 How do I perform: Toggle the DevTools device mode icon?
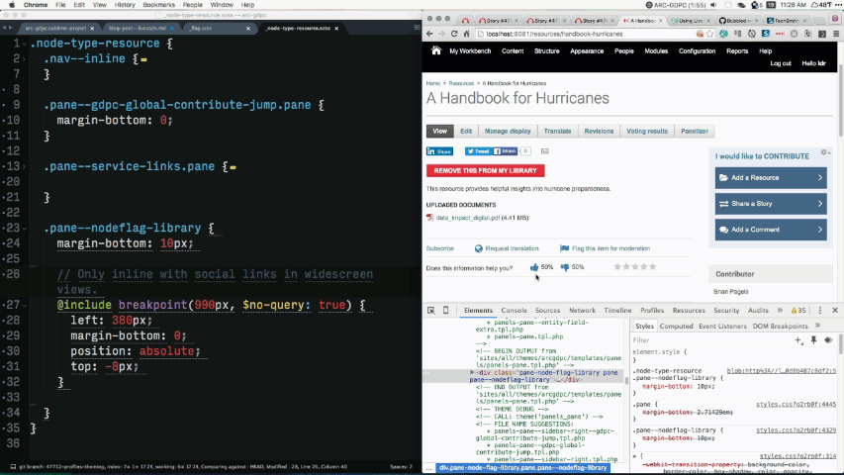445,311
